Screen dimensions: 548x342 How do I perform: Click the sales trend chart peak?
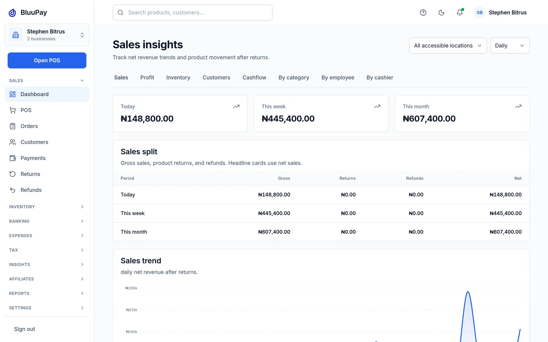pos(468,292)
